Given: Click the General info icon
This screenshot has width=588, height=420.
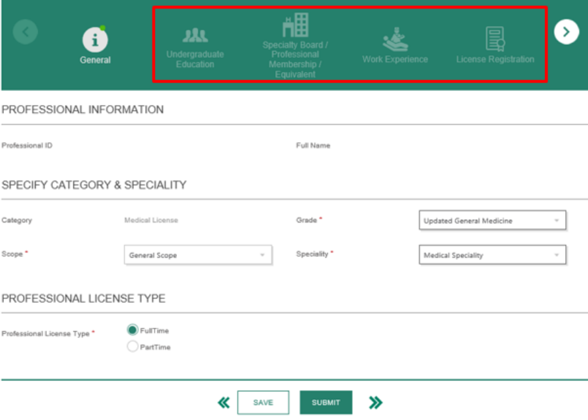Looking at the screenshot, I should 95,40.
